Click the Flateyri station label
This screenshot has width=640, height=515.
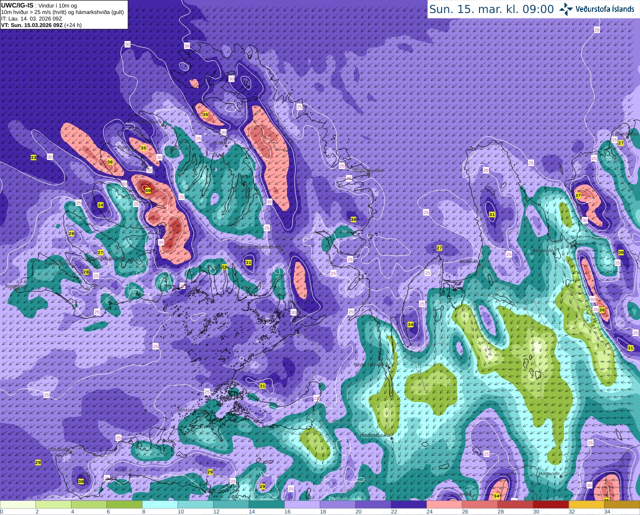[x=124, y=147]
